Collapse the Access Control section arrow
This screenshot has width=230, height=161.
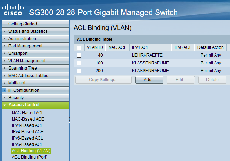tap(5, 105)
